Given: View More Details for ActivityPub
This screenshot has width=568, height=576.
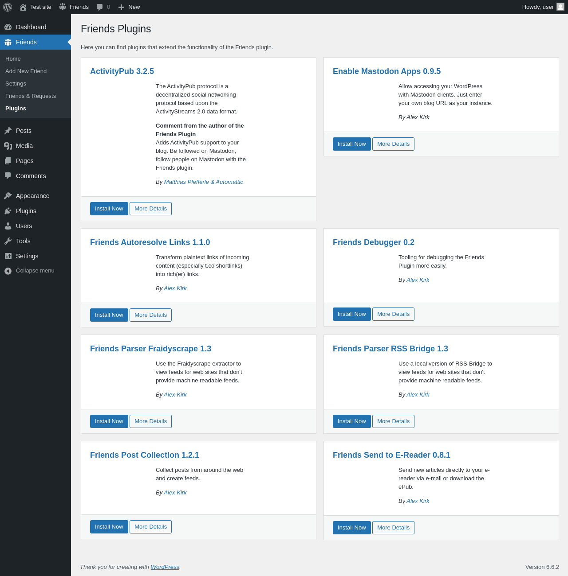Looking at the screenshot, I should pyautogui.click(x=150, y=209).
